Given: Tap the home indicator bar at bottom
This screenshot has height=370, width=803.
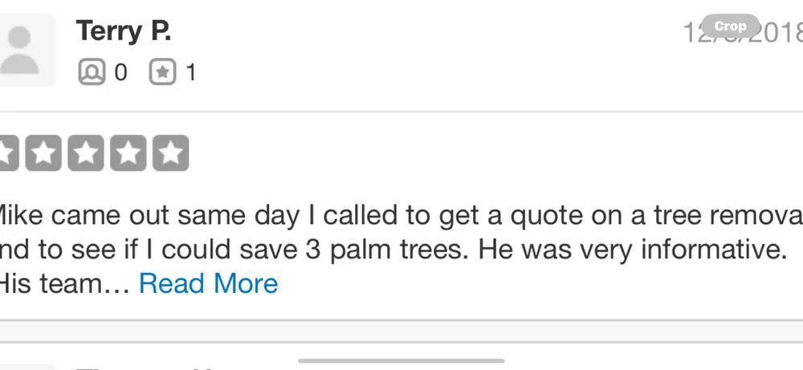Looking at the screenshot, I should tap(401, 361).
